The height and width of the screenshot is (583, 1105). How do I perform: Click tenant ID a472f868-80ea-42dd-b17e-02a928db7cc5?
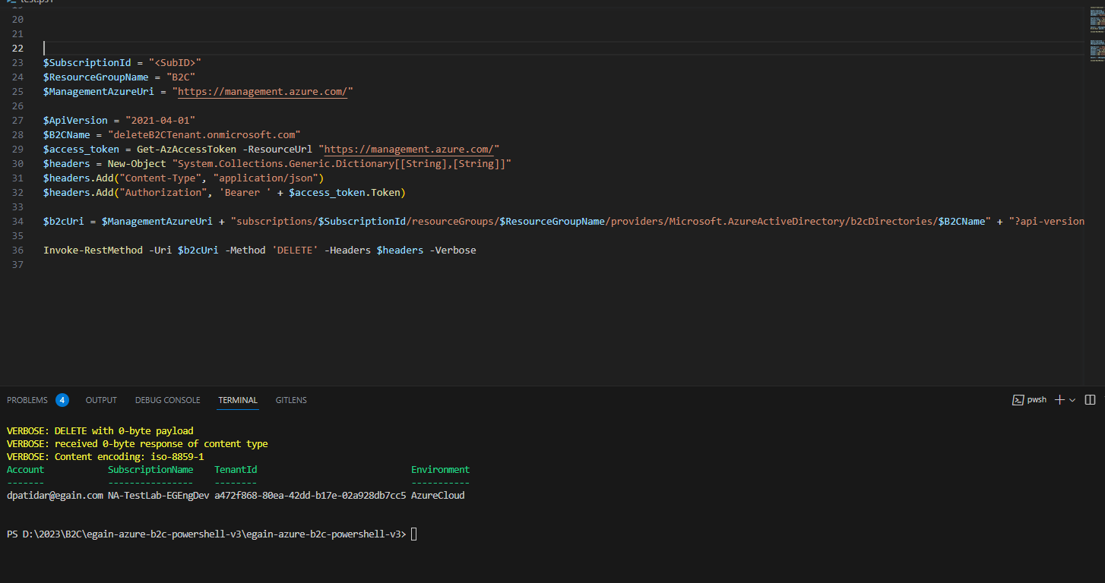coord(310,495)
